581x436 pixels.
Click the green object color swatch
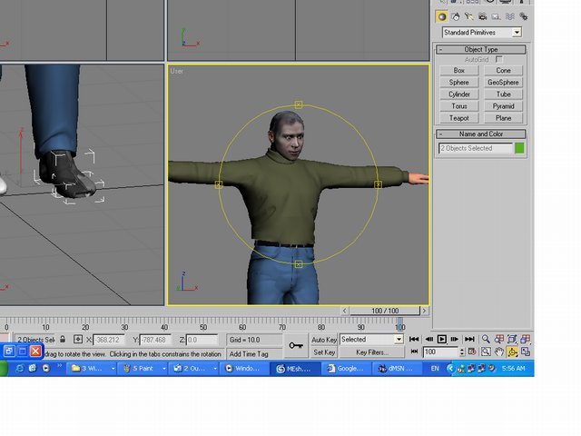click(x=520, y=147)
